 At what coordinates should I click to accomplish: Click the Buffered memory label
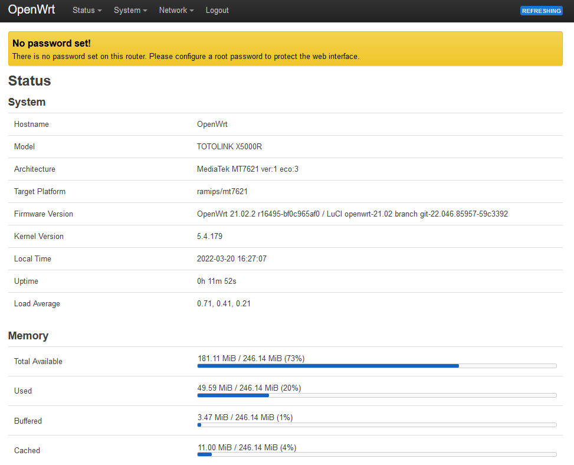point(28,421)
